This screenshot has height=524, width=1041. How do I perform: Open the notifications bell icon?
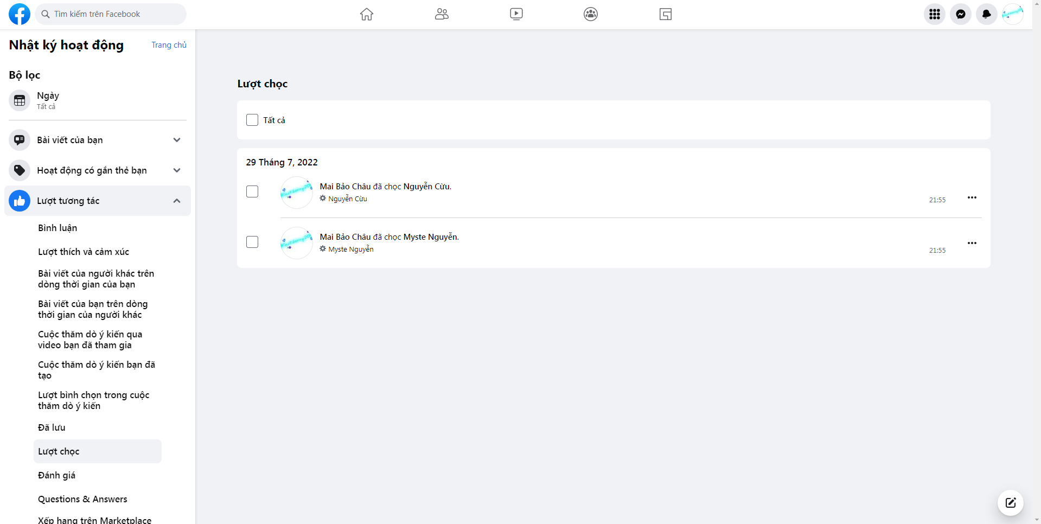click(x=987, y=14)
